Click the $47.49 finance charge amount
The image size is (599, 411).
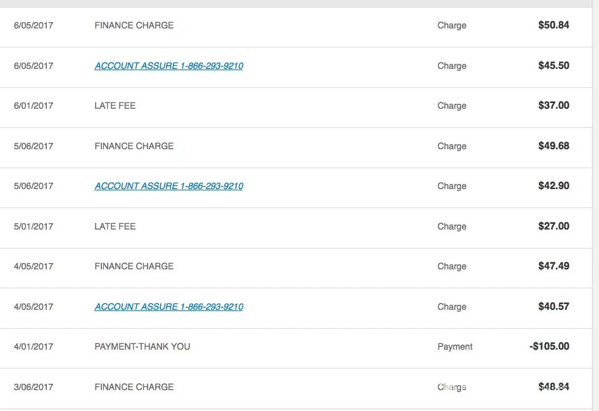553,266
